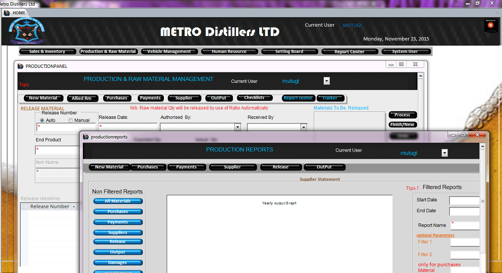Screen dimensions: 502x273
Task: Click the Production Panel scrollbar up arrow
Action: (421, 76)
